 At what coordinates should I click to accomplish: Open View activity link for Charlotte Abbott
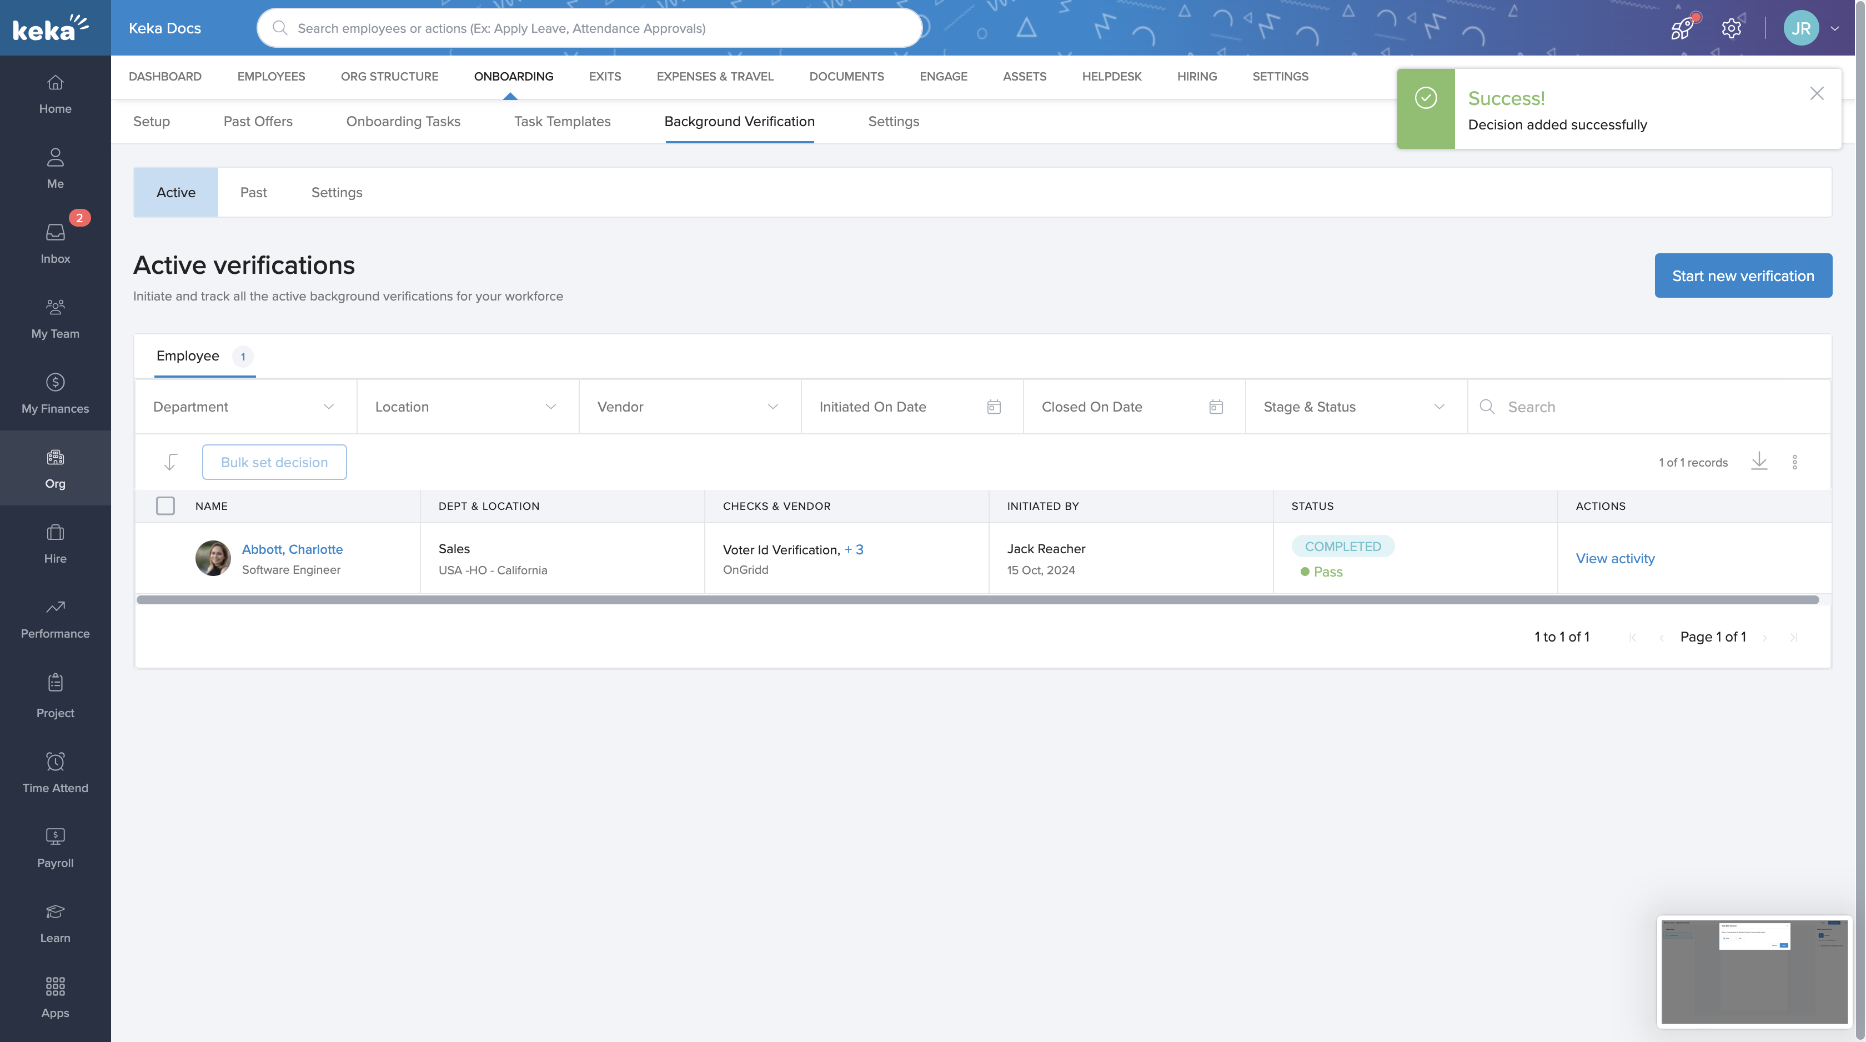(x=1614, y=558)
